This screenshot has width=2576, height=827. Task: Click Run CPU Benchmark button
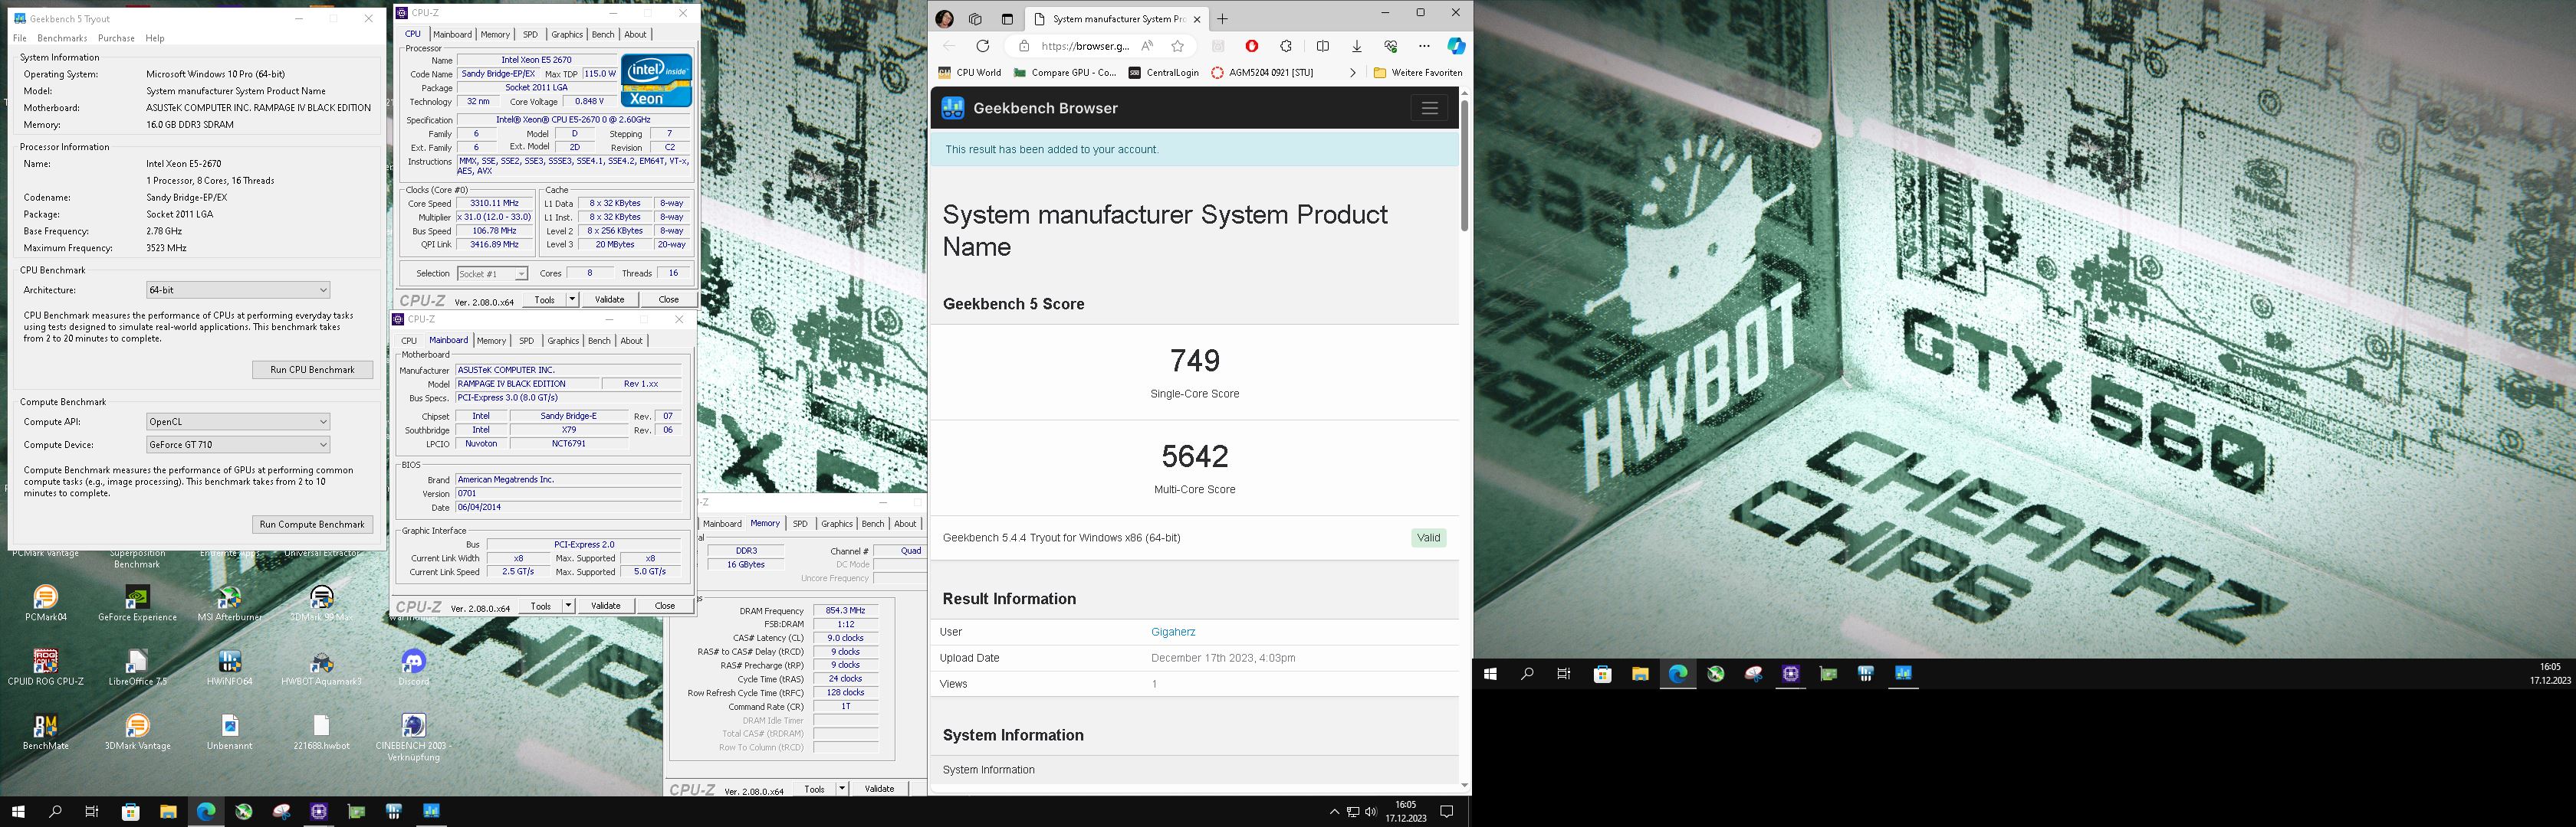point(312,370)
